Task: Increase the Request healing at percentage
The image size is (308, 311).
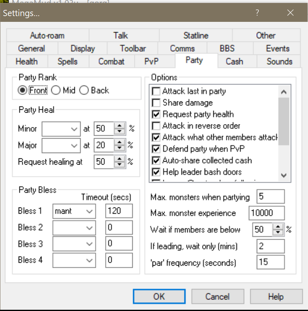Action: pos(120,159)
